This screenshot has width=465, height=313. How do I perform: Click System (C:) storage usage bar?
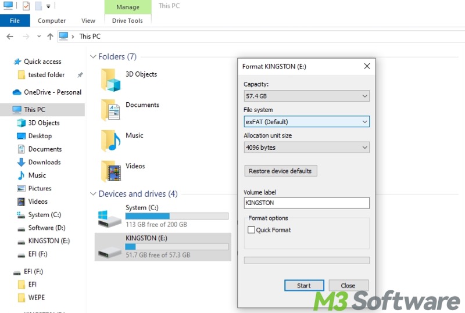pos(177,216)
